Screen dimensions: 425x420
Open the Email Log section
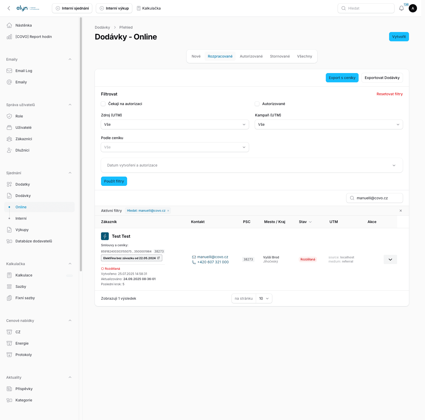pos(24,70)
